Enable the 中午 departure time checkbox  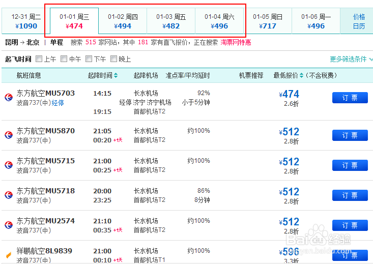click(x=64, y=59)
